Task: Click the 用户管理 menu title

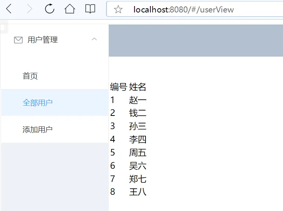Action: [43, 40]
